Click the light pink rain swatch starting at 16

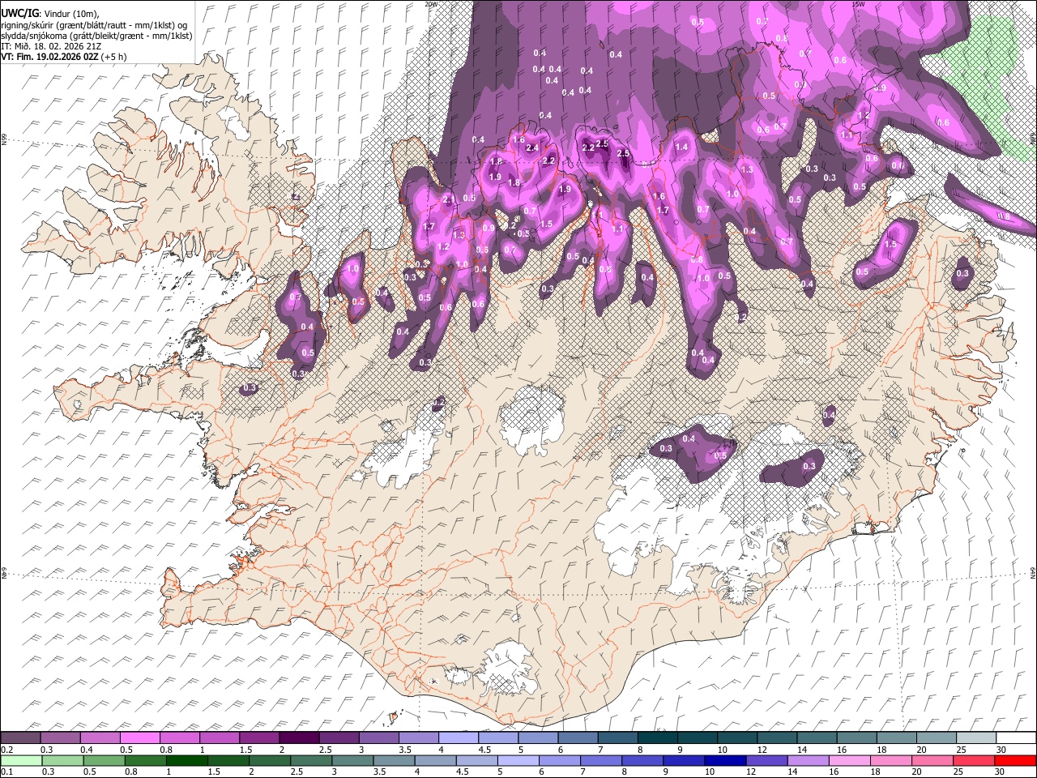pyautogui.click(x=850, y=760)
